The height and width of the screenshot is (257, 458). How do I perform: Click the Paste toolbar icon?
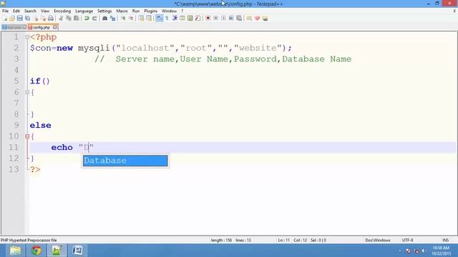click(77, 19)
